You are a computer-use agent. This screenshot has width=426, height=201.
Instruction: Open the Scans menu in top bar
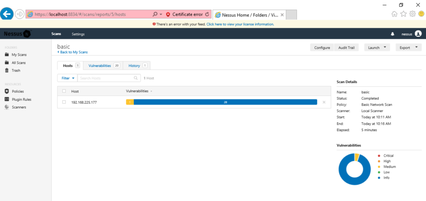coord(56,34)
